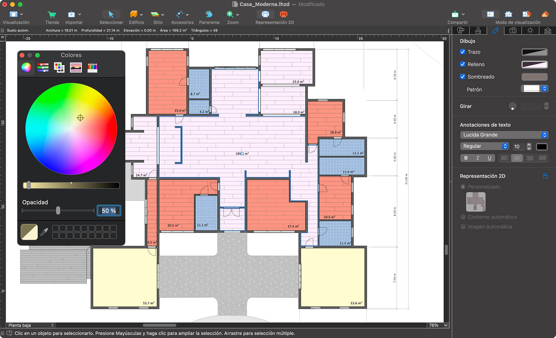556x338 pixels.
Task: Click the color wheel picker
Action: [71, 129]
